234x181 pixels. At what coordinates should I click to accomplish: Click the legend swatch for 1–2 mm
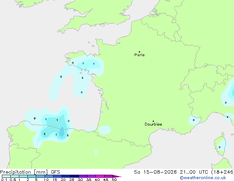pos(23,176)
